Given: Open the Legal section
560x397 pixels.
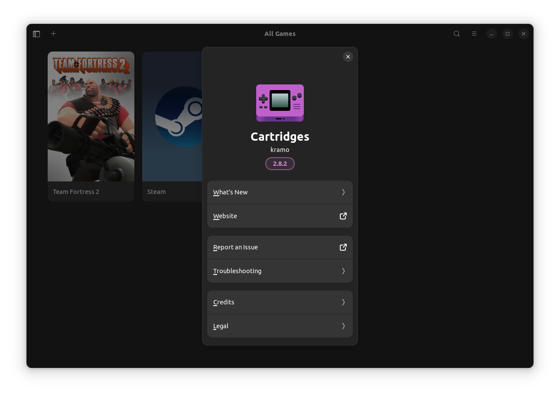Looking at the screenshot, I should click(280, 326).
